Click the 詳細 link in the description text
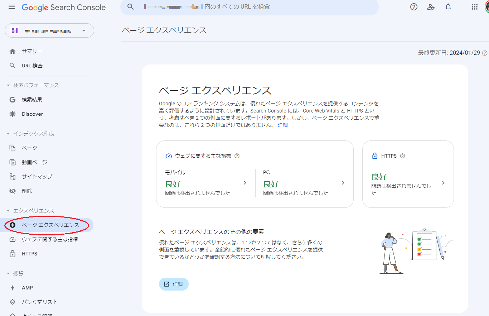The image size is (489, 316). pyautogui.click(x=282, y=125)
